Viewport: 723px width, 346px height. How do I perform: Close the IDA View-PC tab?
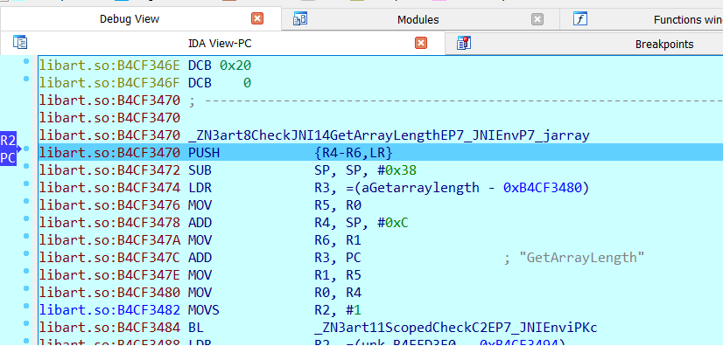point(420,44)
